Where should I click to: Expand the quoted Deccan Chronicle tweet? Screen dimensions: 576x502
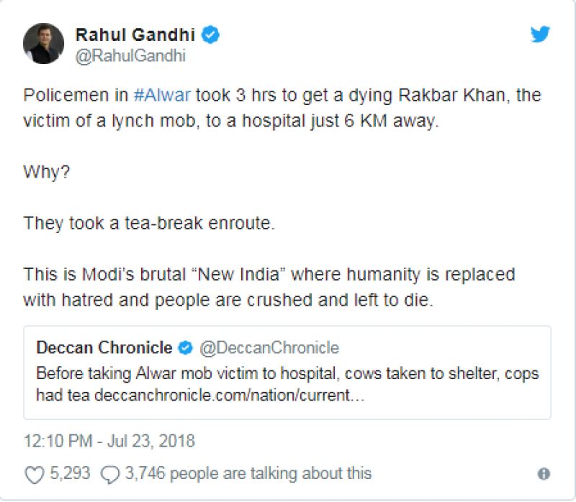tap(288, 370)
